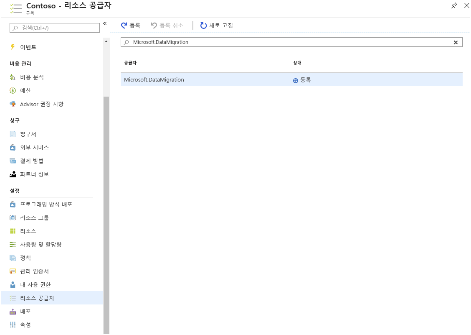Click the Contoso header checklist icon
471x335 pixels.
15,8
